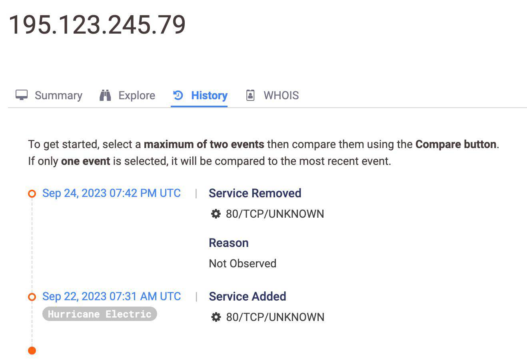
Task: Click gear icon beside removed 80/TCP/UNKNOWN service
Action: [x=216, y=214]
